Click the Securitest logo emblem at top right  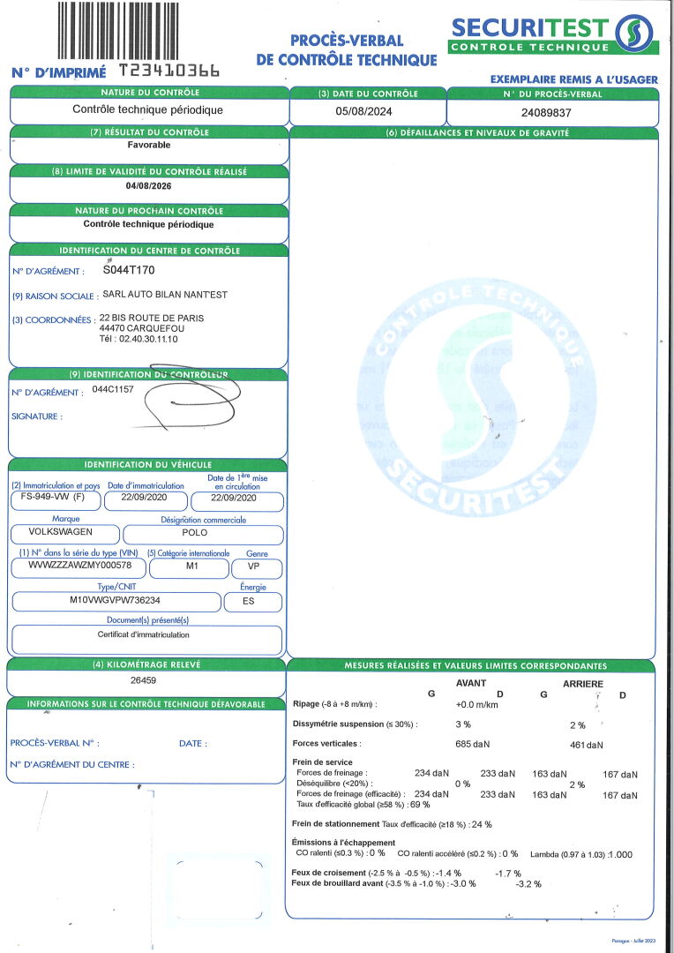click(x=633, y=33)
